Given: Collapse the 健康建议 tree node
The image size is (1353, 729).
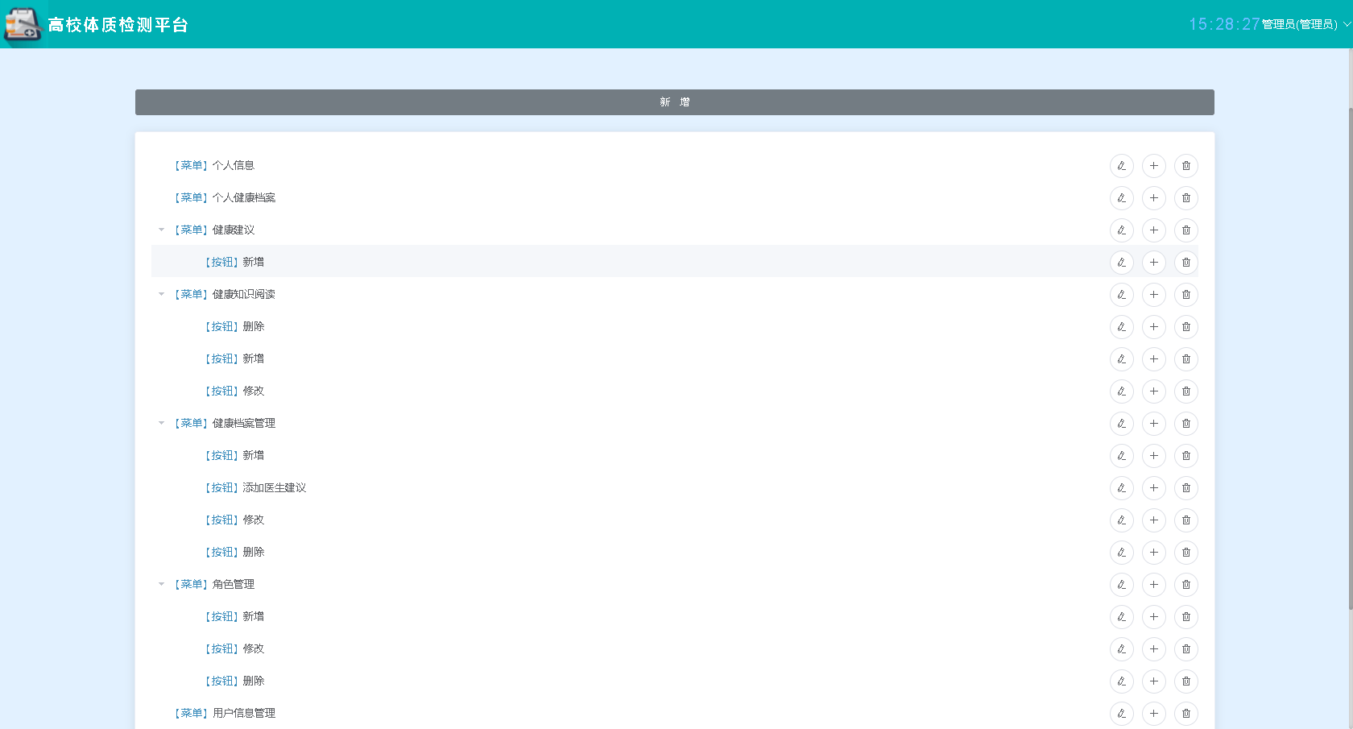Looking at the screenshot, I should 161,230.
